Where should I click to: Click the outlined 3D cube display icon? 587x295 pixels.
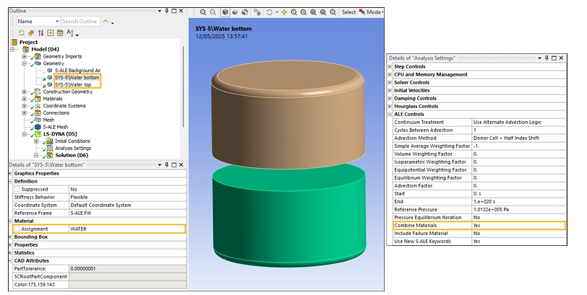tap(226, 12)
